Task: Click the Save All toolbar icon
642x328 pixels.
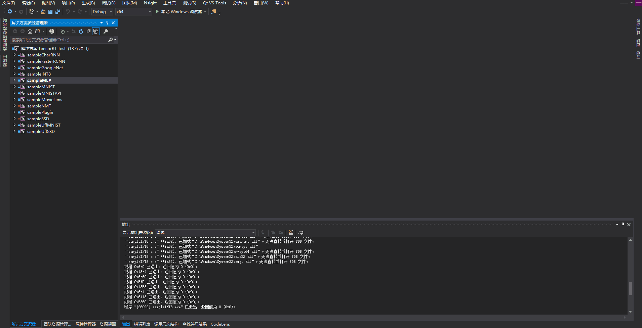Action: (58, 12)
